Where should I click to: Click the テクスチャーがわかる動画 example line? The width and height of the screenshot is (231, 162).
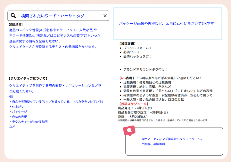coord(29,122)
